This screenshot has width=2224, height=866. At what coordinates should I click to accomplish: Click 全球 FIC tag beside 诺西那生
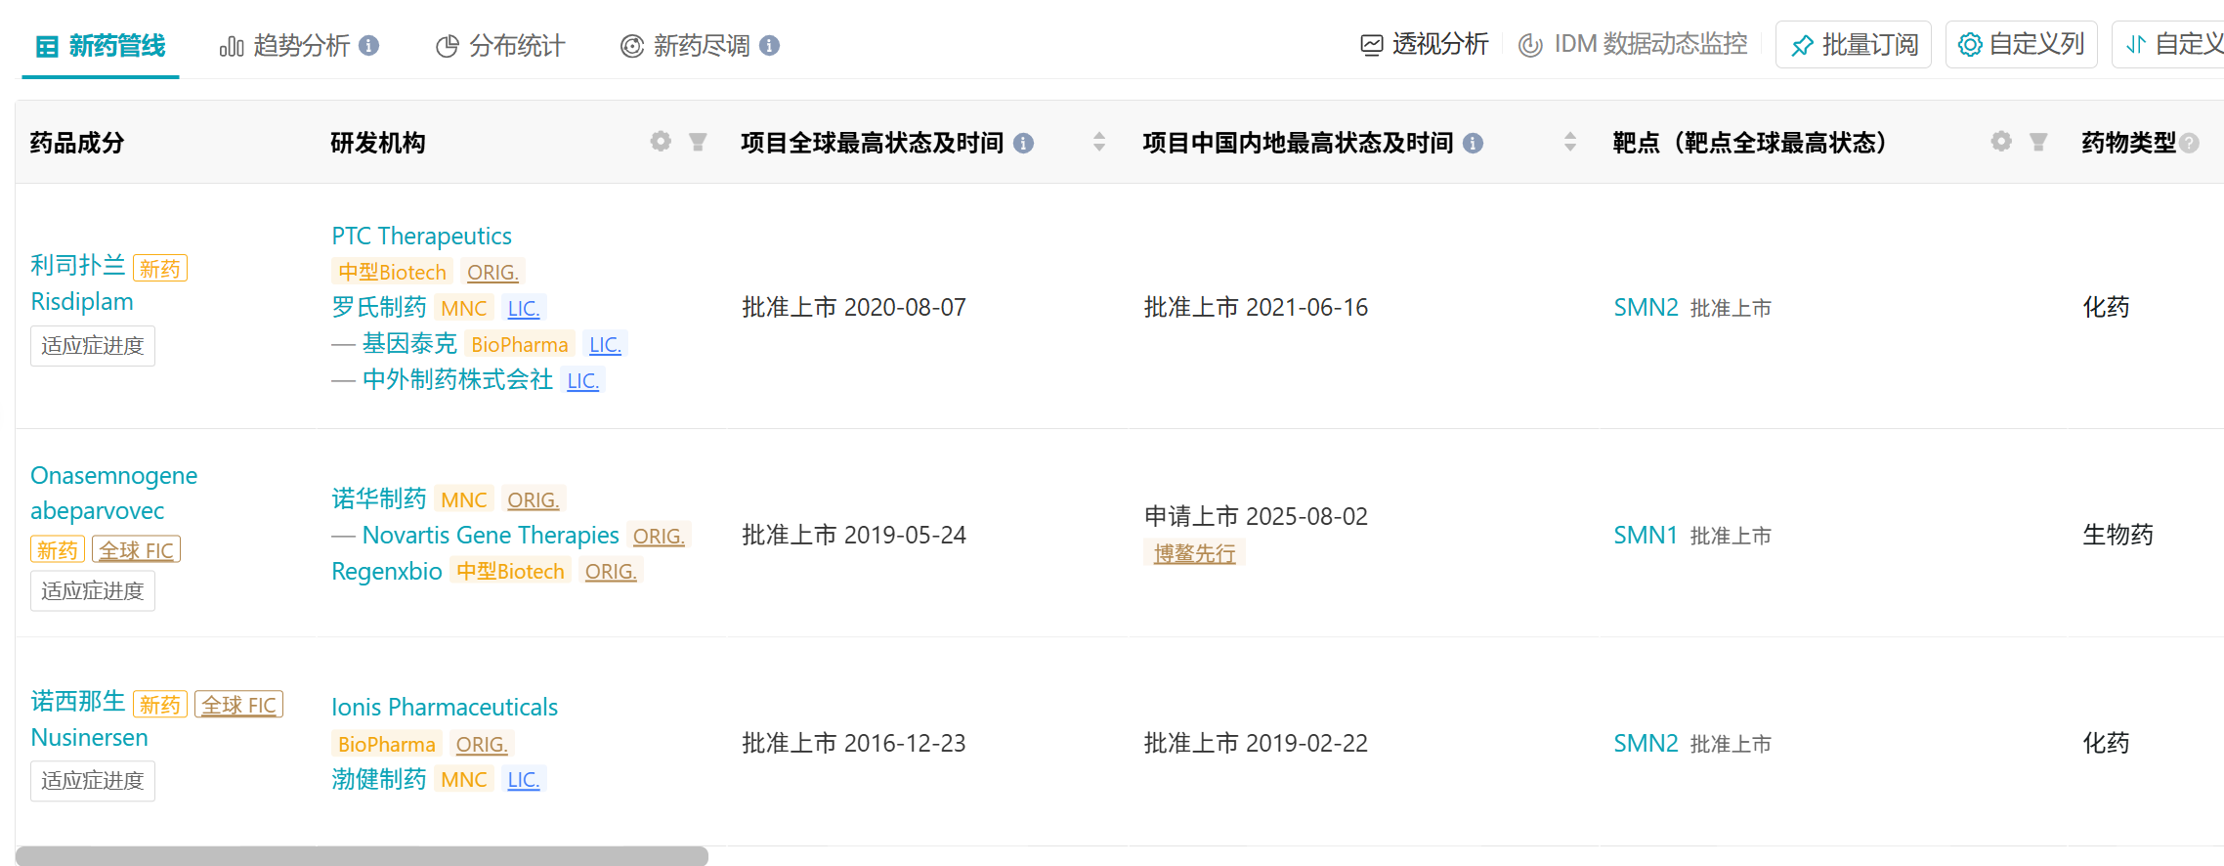coord(239,705)
